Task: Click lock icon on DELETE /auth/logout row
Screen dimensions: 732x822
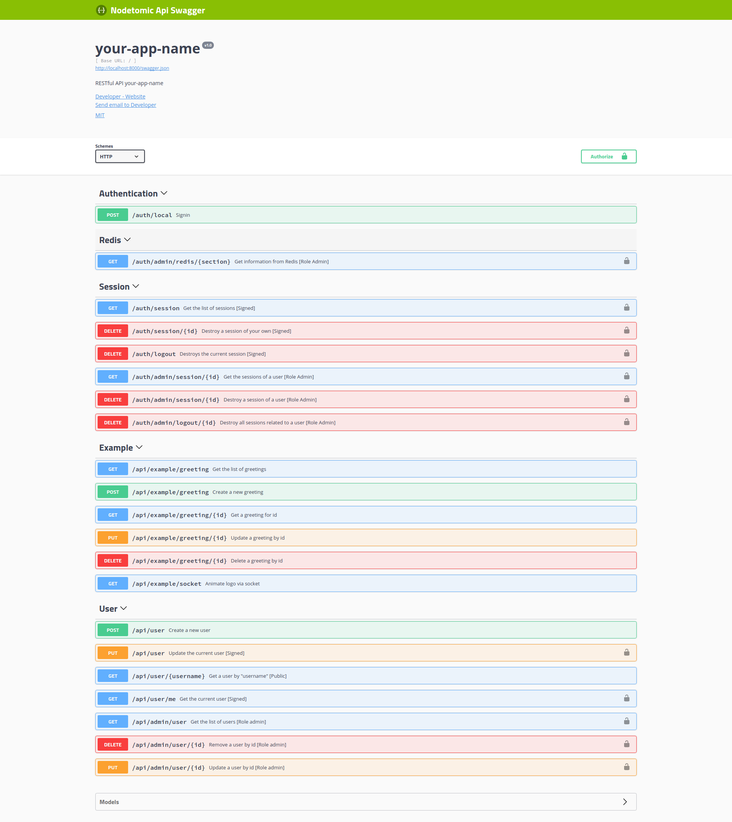Action: 626,353
